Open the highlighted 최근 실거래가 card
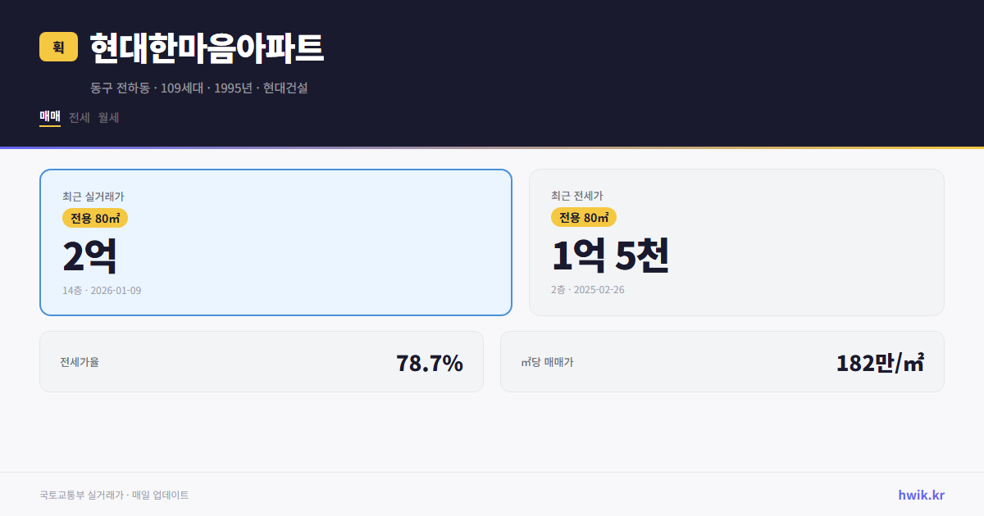 point(275,242)
